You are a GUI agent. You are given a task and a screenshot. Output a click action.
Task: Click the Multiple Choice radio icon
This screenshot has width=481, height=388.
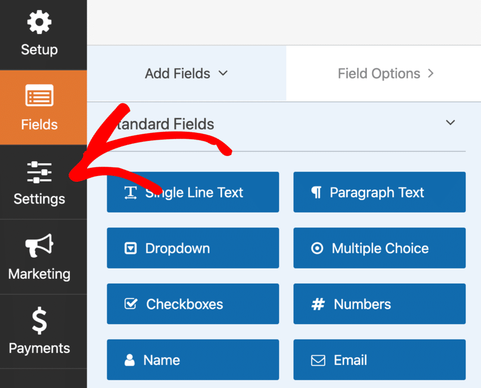(317, 248)
